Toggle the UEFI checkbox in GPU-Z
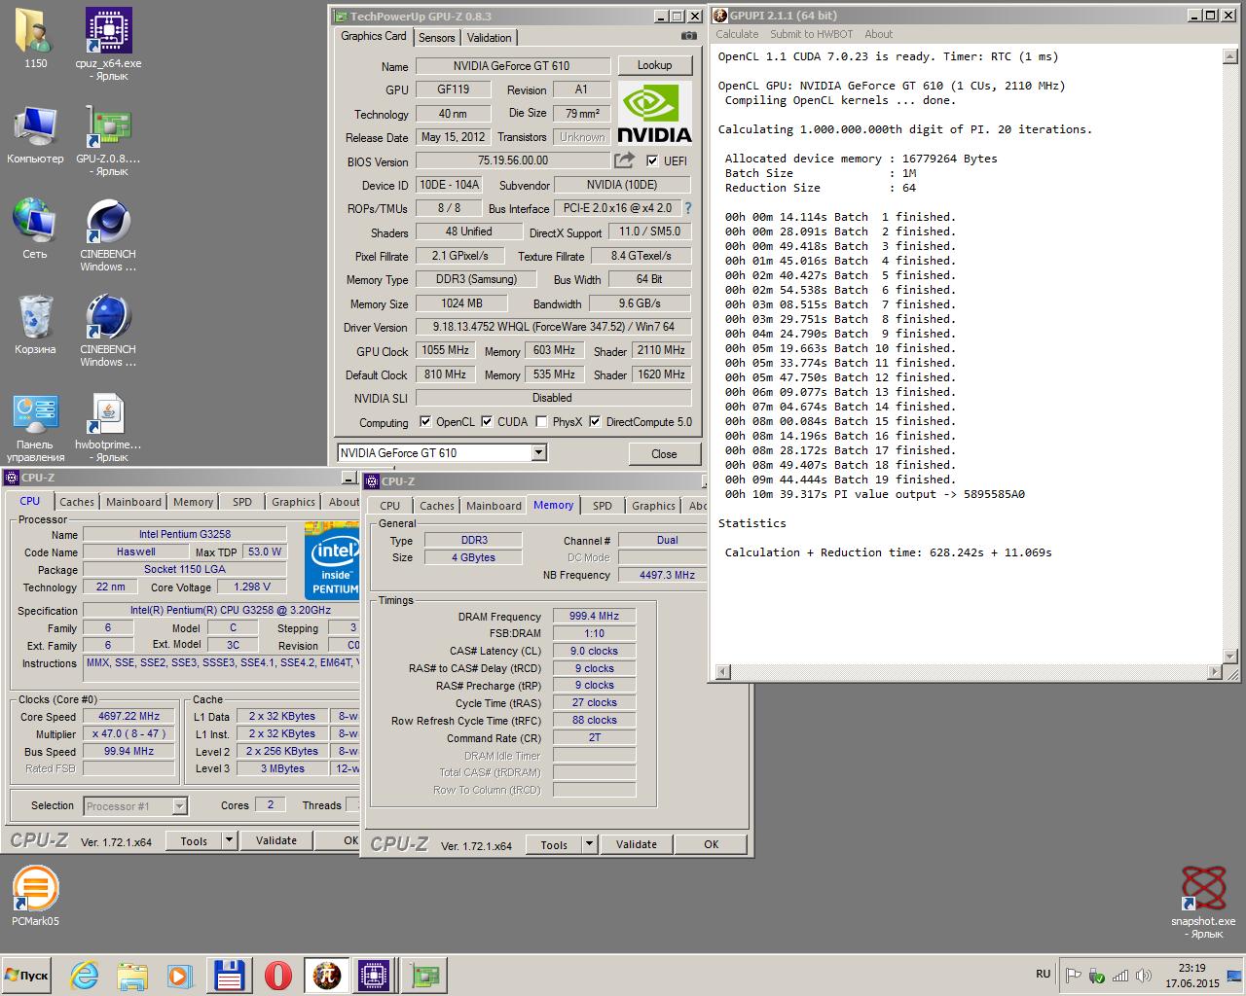 (652, 160)
